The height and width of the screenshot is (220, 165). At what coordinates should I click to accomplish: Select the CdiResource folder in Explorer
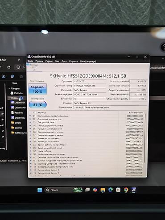coord(19,133)
